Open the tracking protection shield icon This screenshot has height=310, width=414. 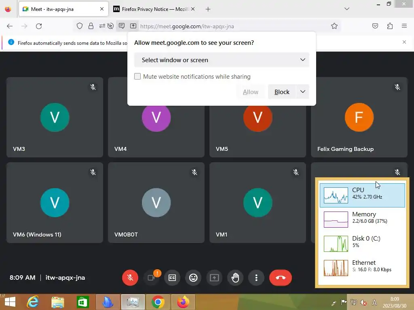[x=80, y=26]
